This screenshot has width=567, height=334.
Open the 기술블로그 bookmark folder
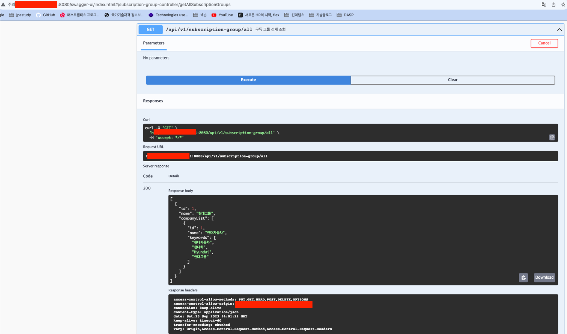[320, 15]
